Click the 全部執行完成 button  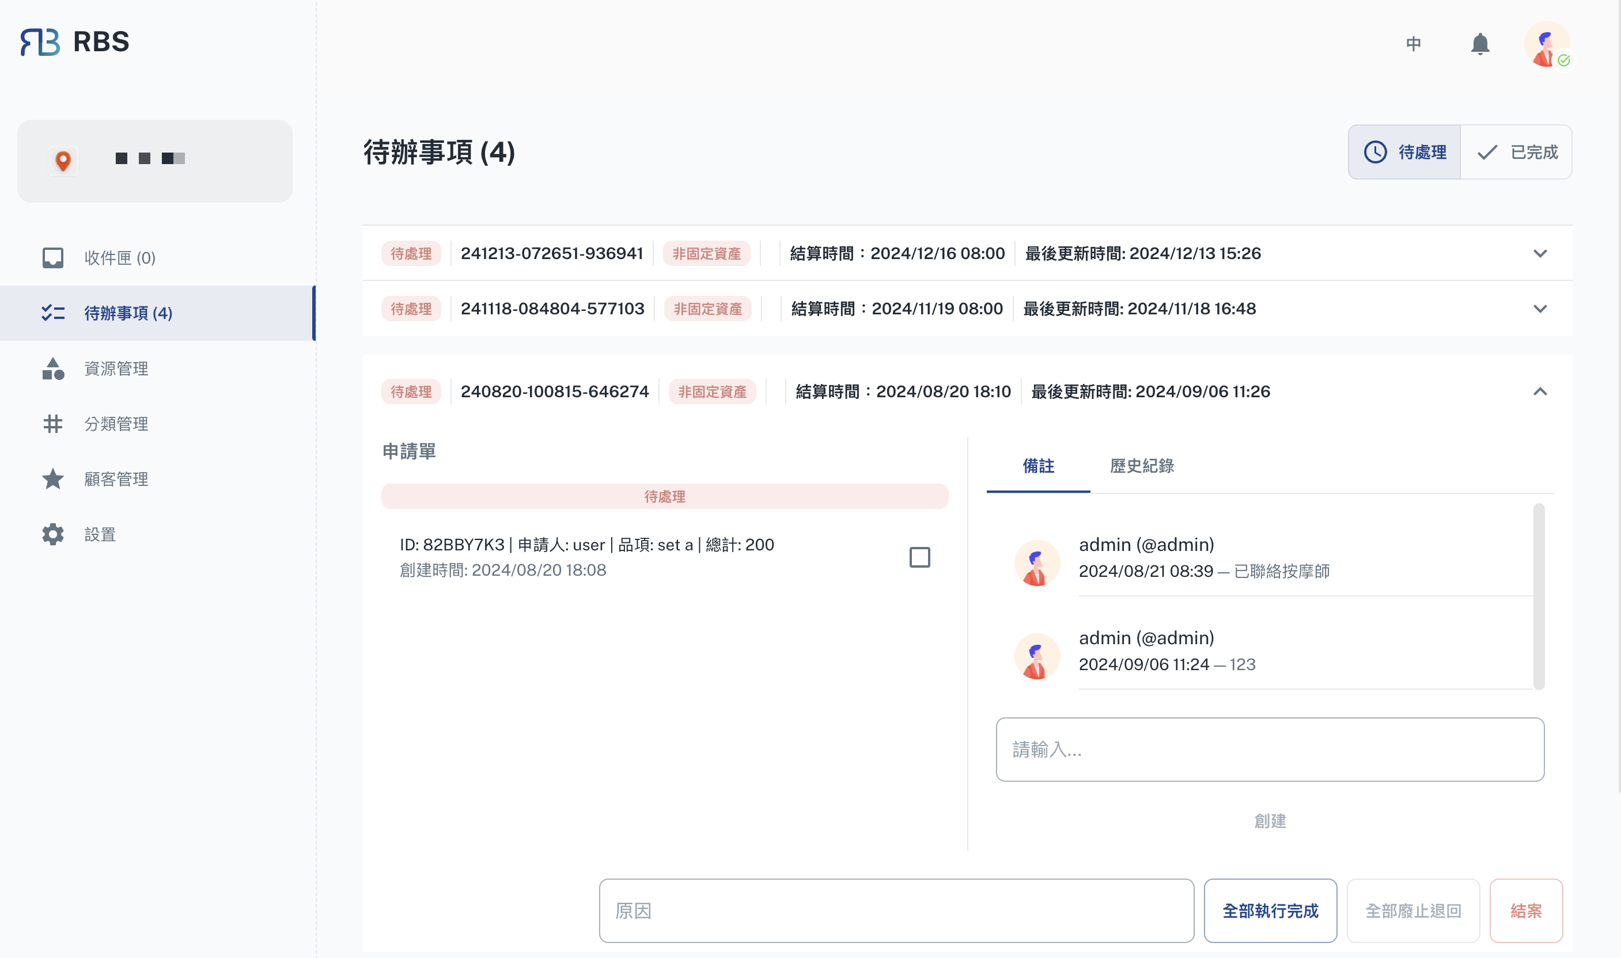pos(1270,911)
